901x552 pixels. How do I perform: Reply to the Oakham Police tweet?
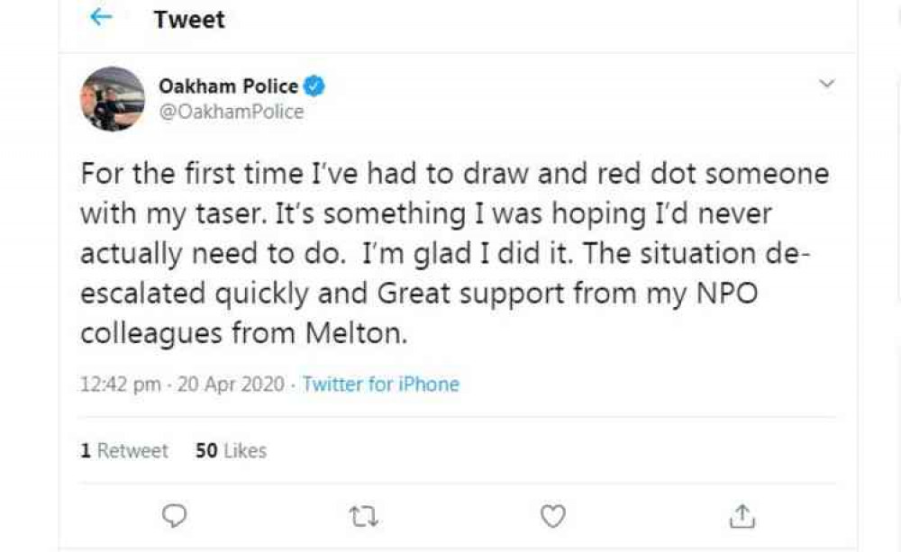click(174, 516)
